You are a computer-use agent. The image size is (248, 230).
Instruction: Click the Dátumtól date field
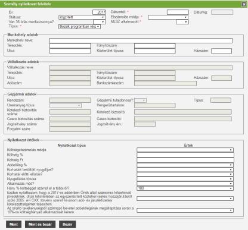coord(178,12)
